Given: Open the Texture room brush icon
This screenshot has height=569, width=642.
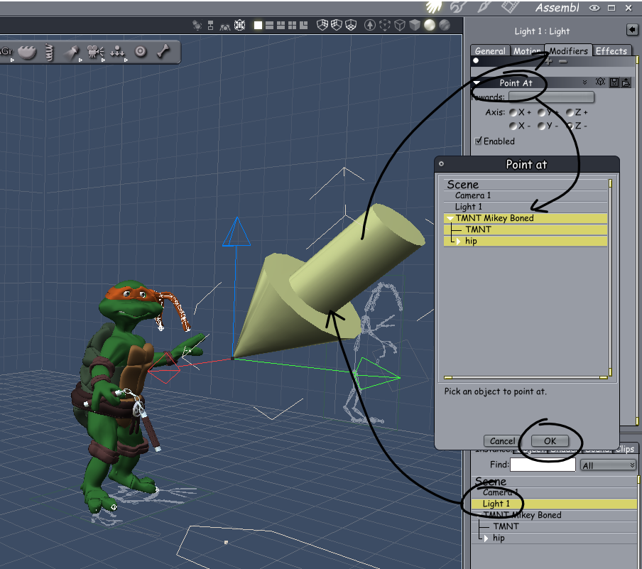Looking at the screenshot, I should click(x=484, y=6).
